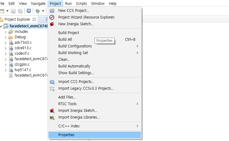Collapse the facedetect_evmC6748 project node
The height and width of the screenshot is (141, 229).
(x=1, y=26)
